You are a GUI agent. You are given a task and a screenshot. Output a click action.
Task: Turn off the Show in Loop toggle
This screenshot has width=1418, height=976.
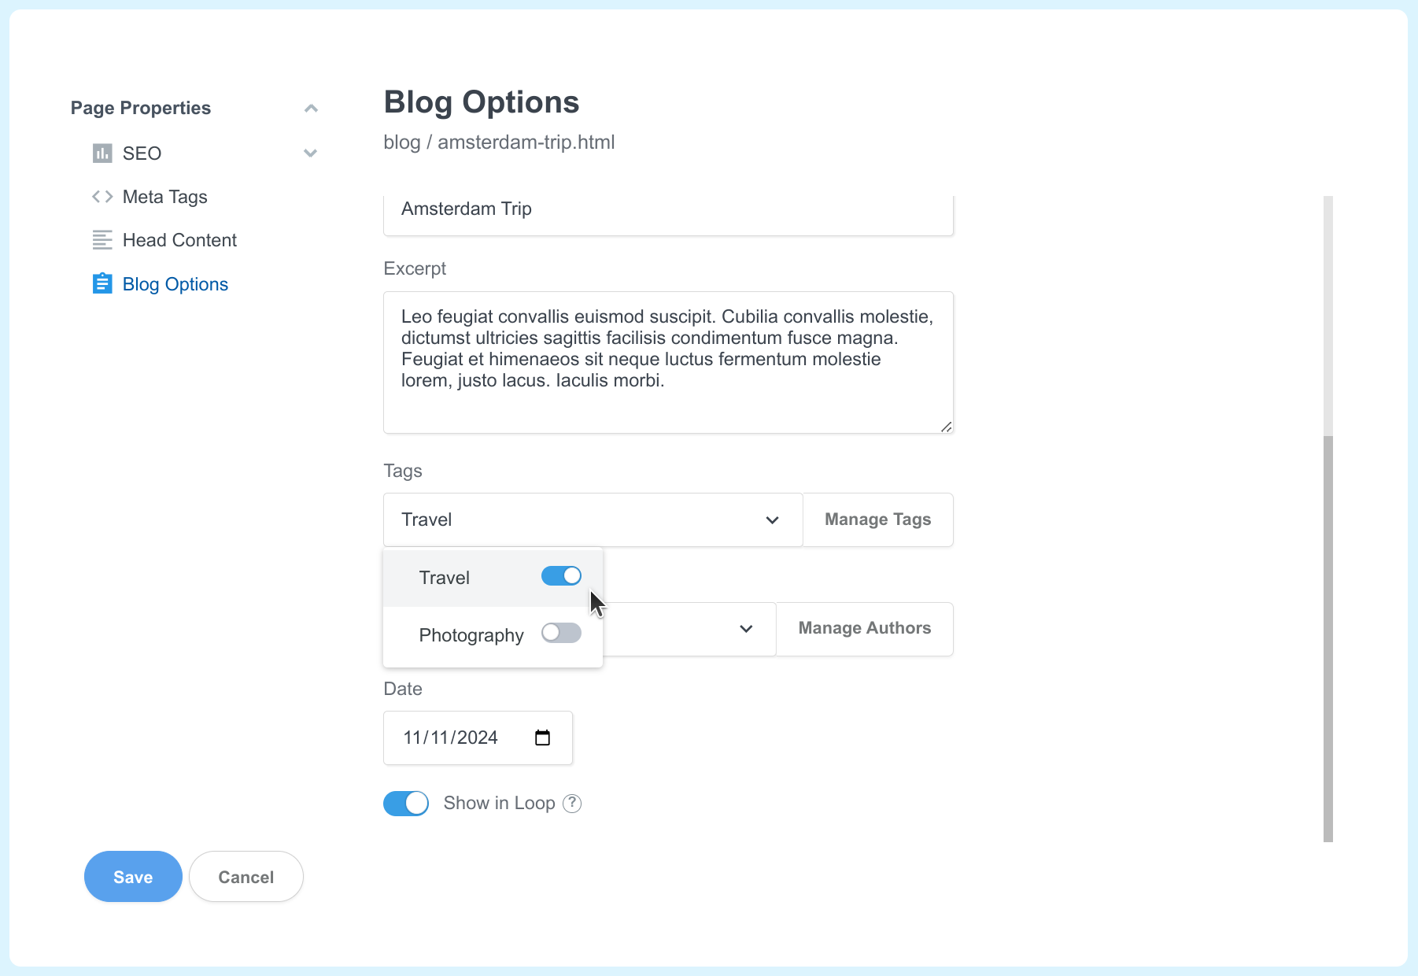405,803
